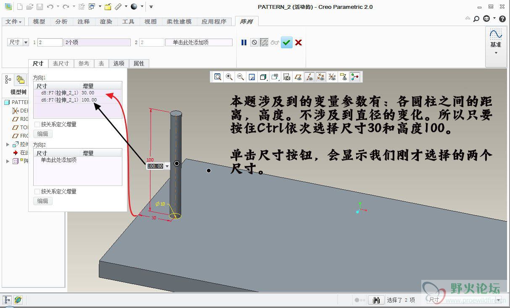Click the Zoom Out magnifier

pyautogui.click(x=240, y=77)
